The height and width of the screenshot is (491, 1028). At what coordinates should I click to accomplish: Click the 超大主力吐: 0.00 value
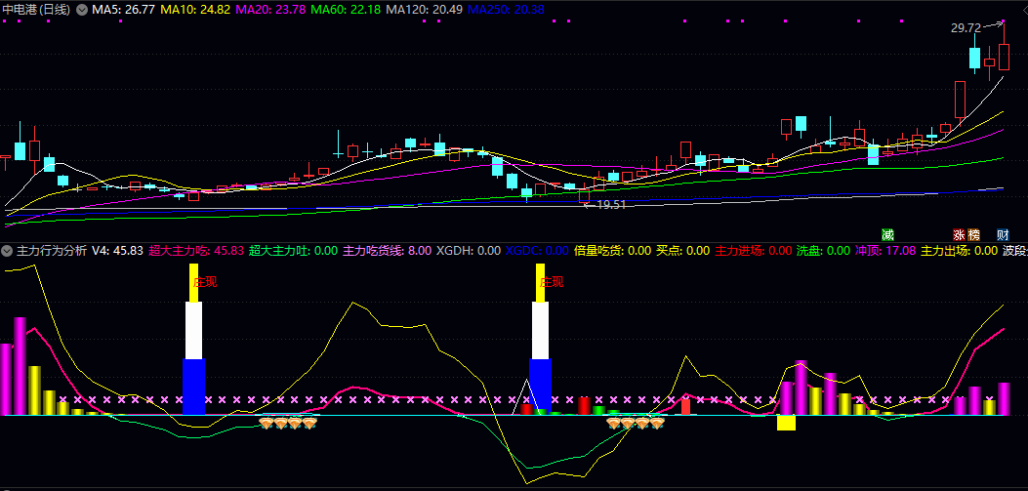293,251
